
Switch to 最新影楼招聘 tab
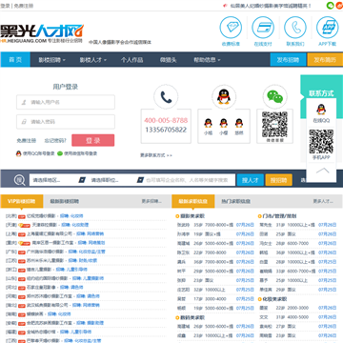click(x=65, y=201)
